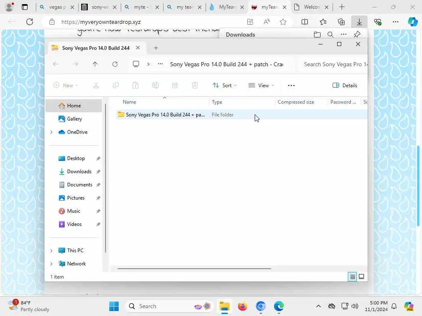Switch to the 'Welcon' browser tab
Image resolution: width=422 pixels, height=316 pixels.
coord(312,7)
